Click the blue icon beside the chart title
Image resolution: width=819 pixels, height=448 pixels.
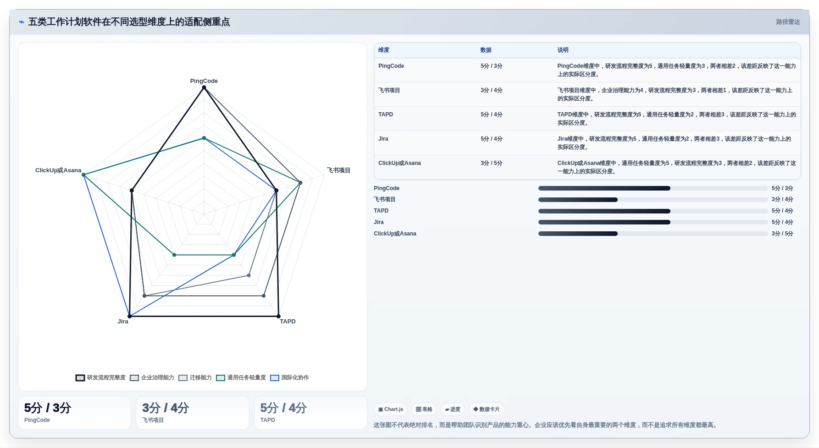click(x=21, y=22)
